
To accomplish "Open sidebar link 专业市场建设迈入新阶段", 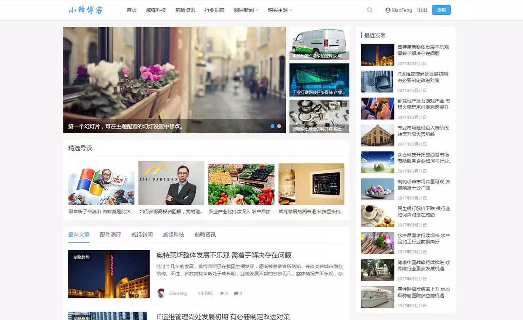I will tap(423, 131).
